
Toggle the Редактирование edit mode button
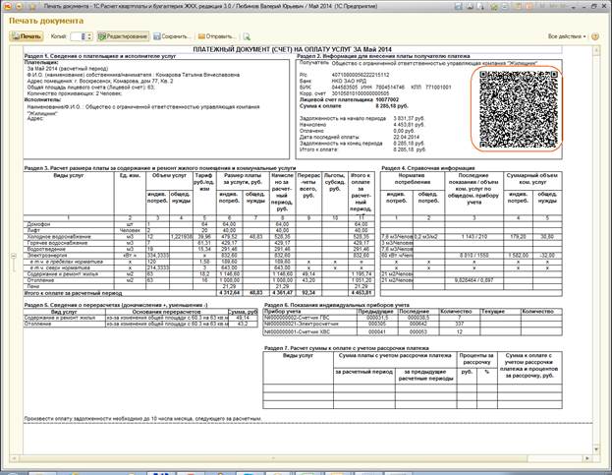point(123,36)
